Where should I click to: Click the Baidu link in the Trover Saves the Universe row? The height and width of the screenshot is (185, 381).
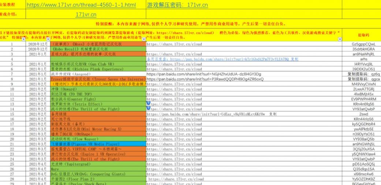(205, 79)
